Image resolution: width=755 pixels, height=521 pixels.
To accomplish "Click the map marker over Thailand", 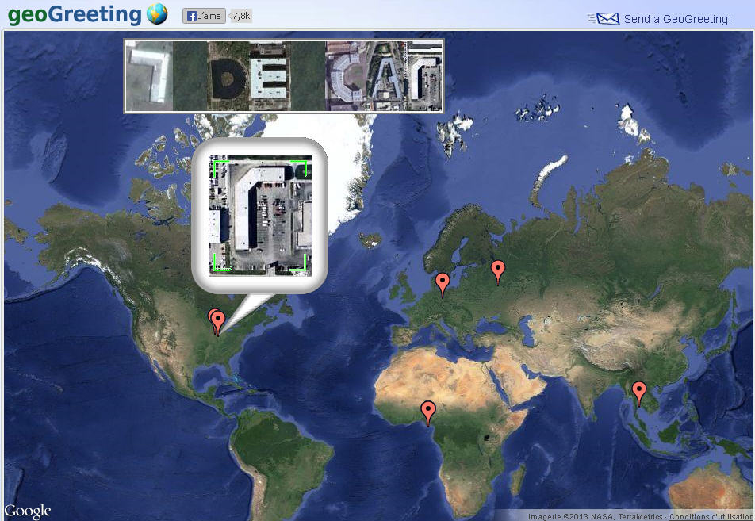I will click(x=638, y=391).
